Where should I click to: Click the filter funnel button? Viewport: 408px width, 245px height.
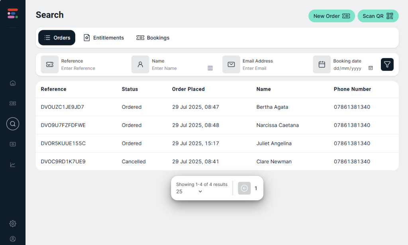[x=387, y=65]
